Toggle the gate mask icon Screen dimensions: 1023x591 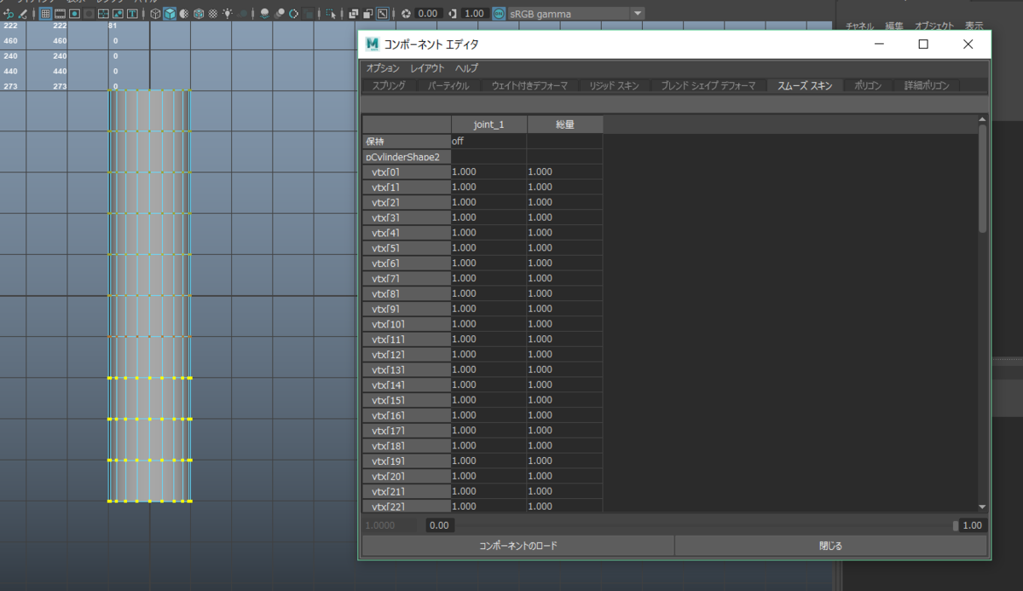pos(89,14)
